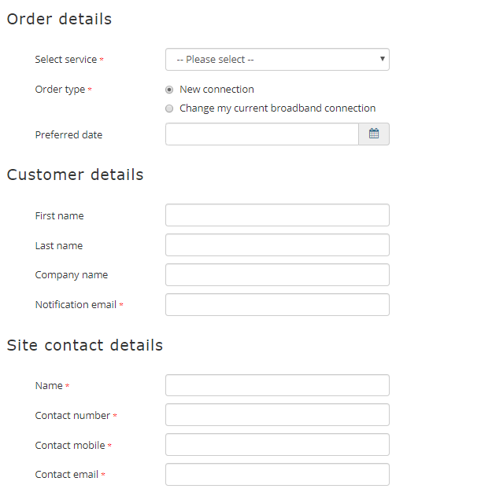Viewport: 481px width, 496px height.
Task: Click the Notification email label
Action: pyautogui.click(x=76, y=305)
